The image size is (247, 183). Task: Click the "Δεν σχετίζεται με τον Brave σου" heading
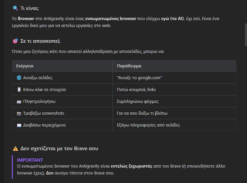(59, 149)
